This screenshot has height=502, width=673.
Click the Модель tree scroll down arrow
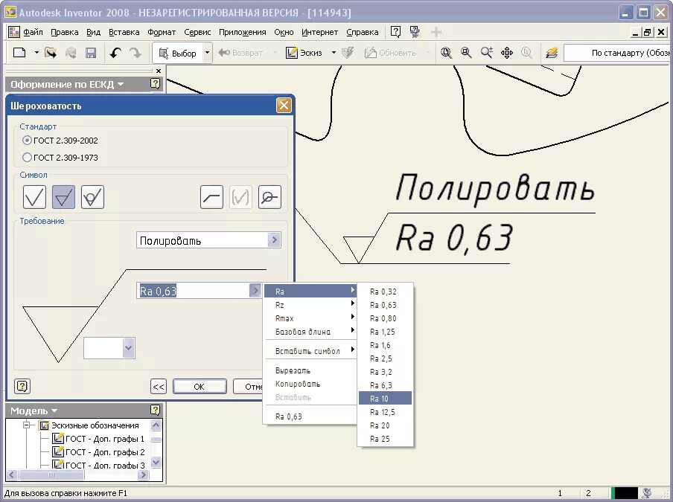click(x=156, y=463)
